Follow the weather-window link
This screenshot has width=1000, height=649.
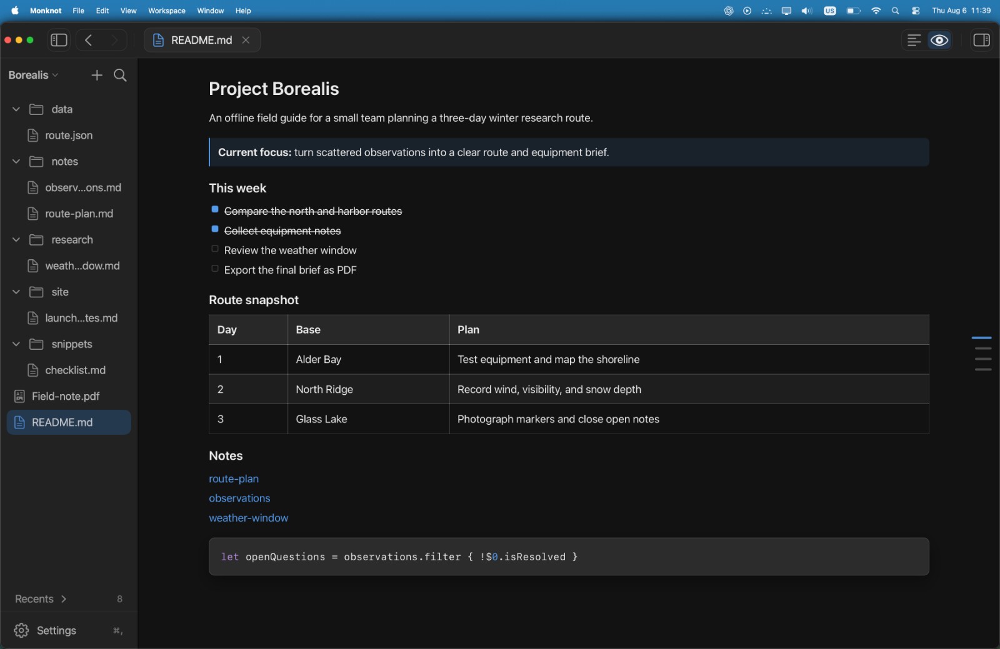pos(248,518)
